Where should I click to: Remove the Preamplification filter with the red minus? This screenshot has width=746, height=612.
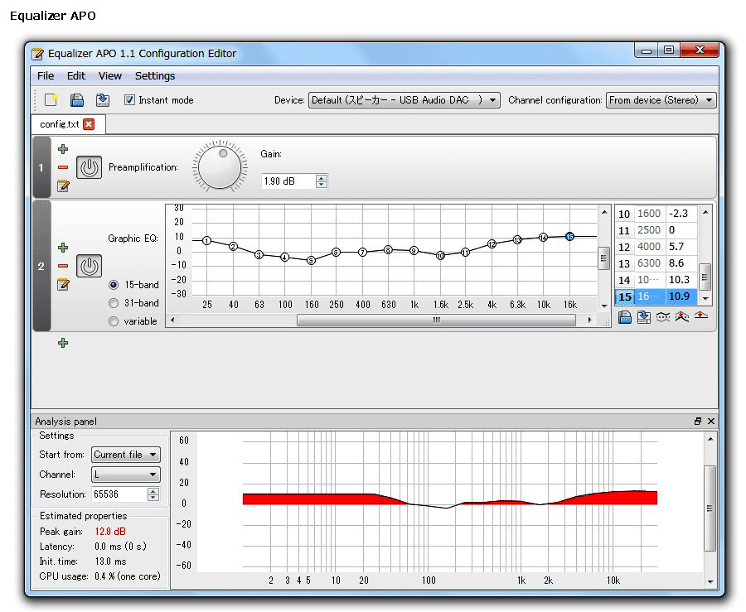point(63,167)
